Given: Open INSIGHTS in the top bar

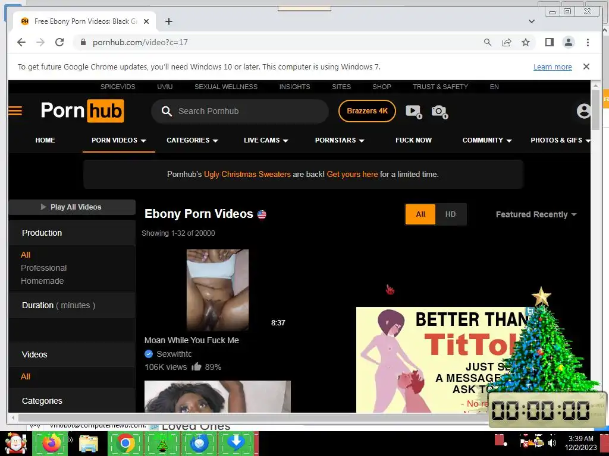Looking at the screenshot, I should [x=295, y=87].
